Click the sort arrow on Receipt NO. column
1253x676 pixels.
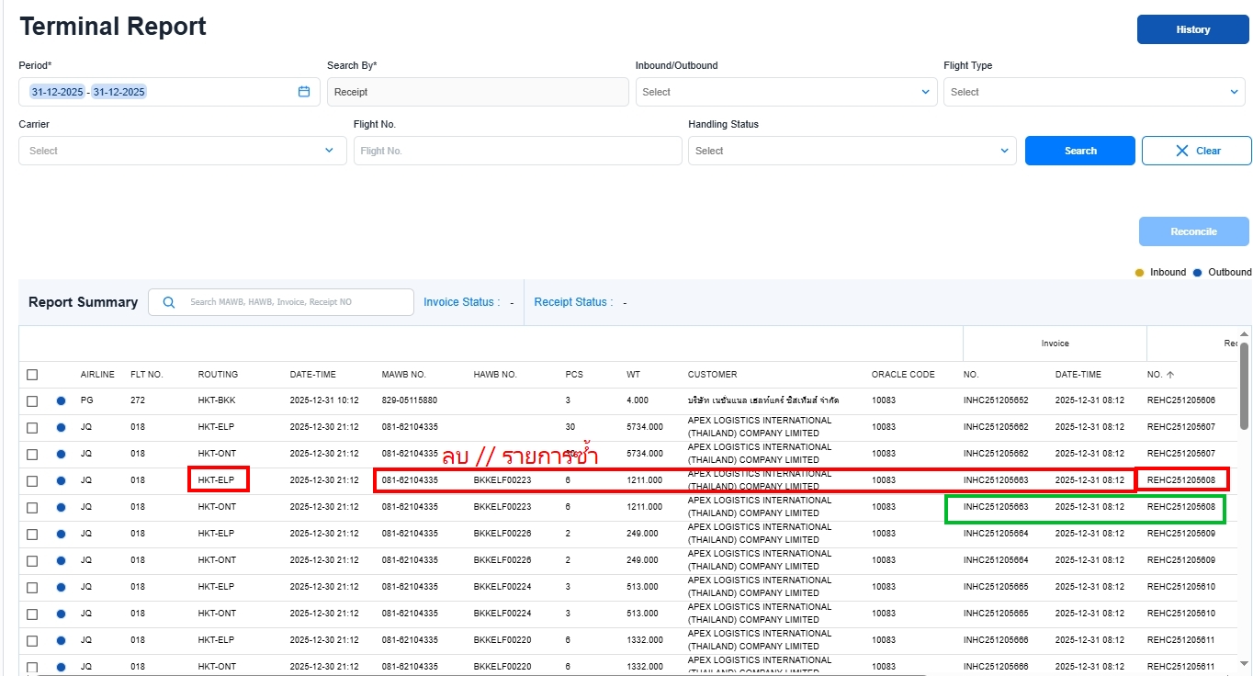tap(1170, 375)
